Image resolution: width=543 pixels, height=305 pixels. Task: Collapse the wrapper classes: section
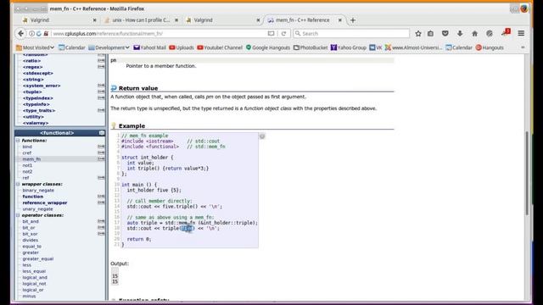[x=18, y=184]
